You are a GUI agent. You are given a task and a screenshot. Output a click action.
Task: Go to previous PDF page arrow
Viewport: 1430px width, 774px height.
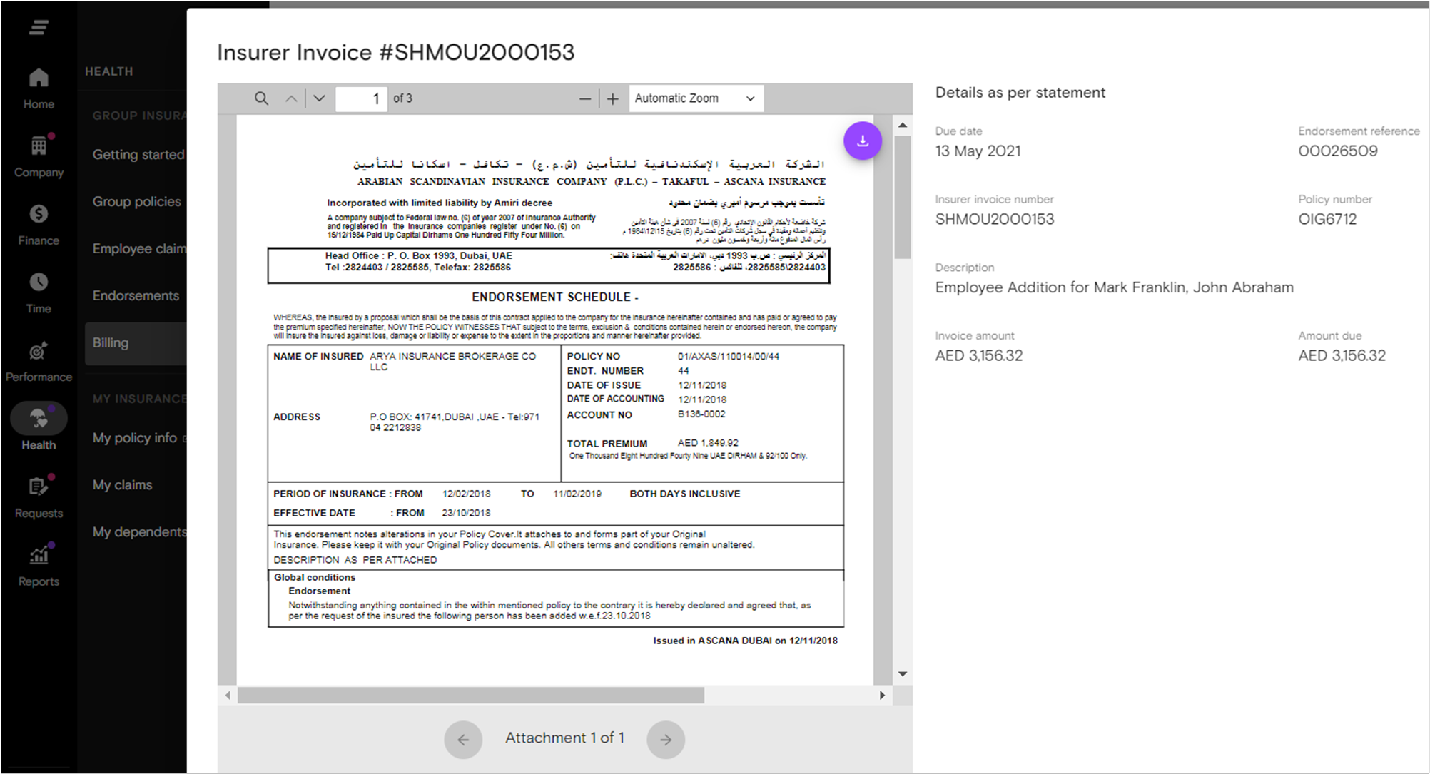[x=291, y=98]
